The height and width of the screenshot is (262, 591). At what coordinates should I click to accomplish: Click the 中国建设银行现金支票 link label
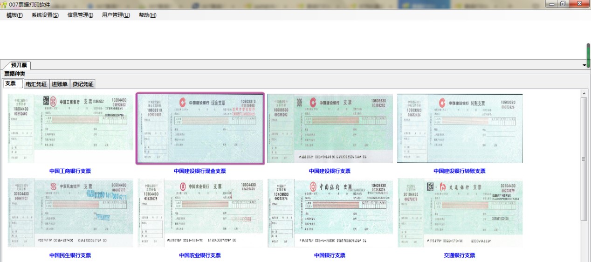point(200,171)
